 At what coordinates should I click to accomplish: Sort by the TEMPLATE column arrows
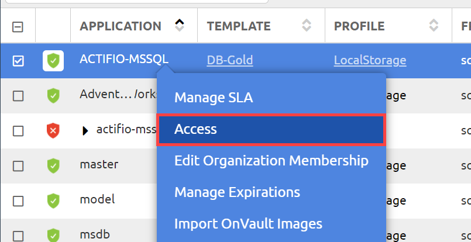307,25
